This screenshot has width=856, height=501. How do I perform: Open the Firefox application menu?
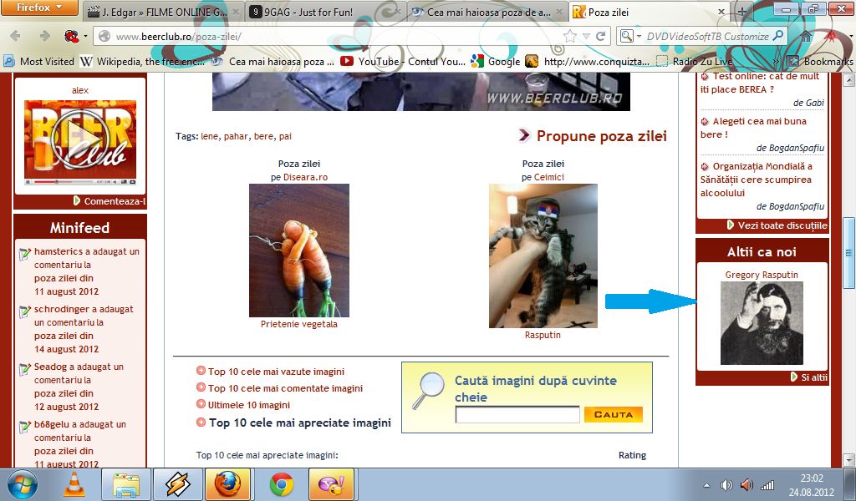(39, 8)
